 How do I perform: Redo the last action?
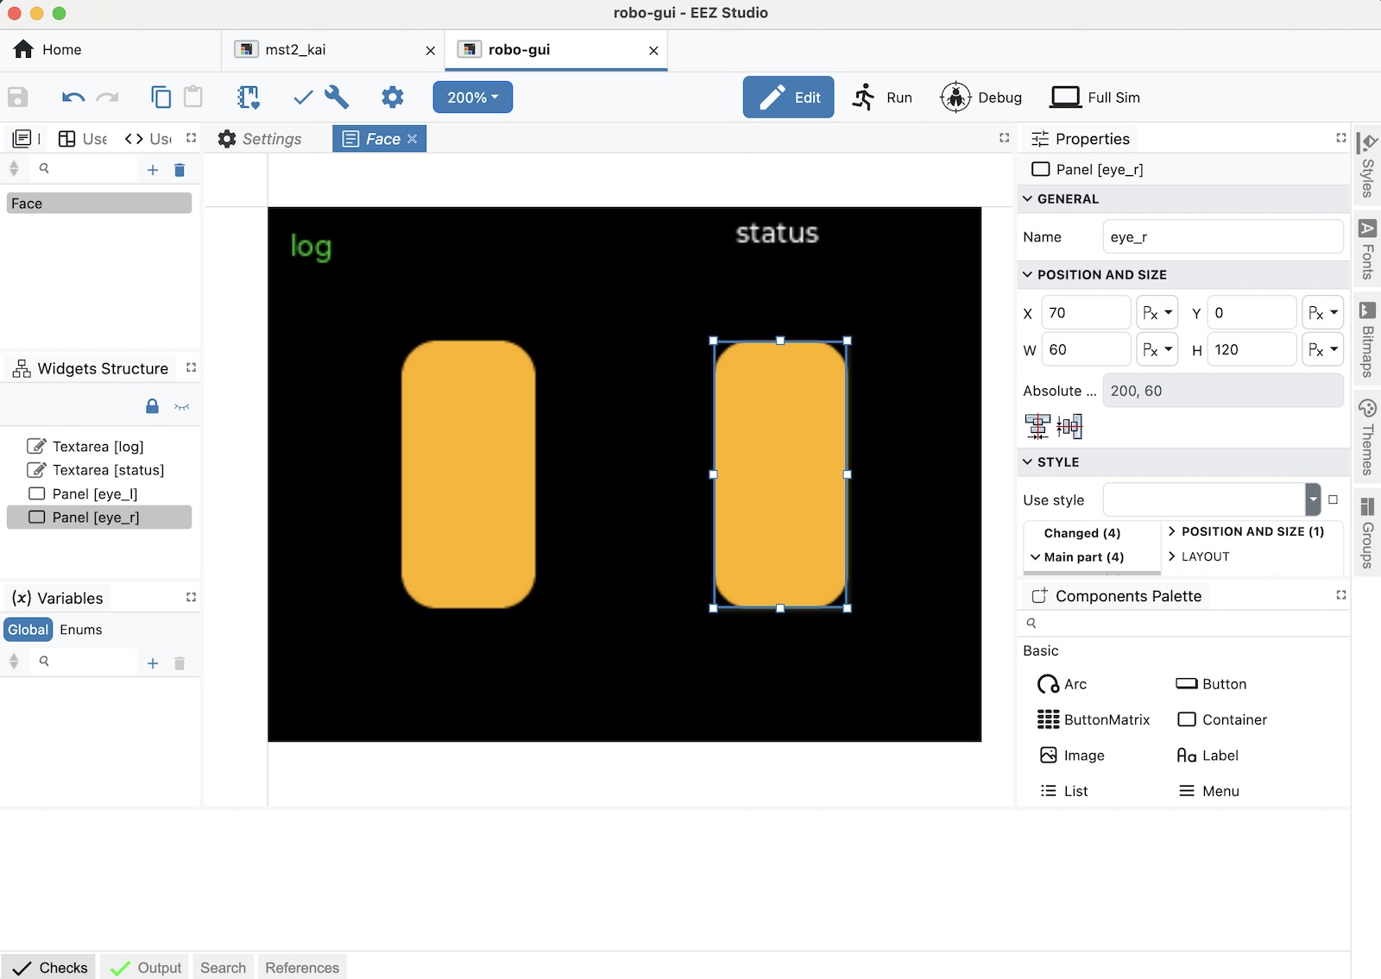107,97
